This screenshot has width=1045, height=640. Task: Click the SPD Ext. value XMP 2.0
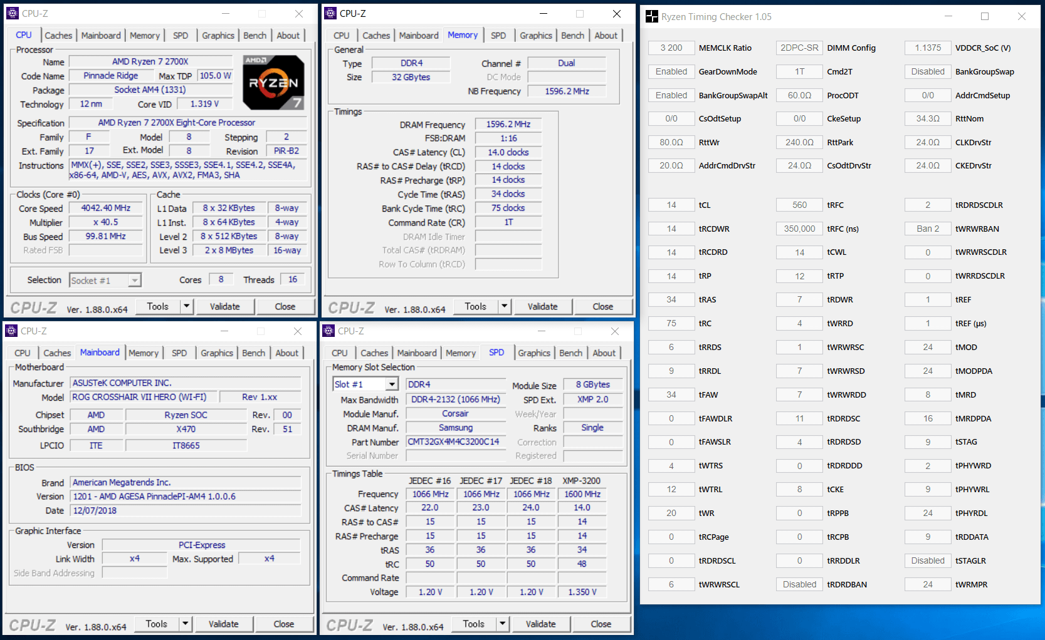[592, 399]
